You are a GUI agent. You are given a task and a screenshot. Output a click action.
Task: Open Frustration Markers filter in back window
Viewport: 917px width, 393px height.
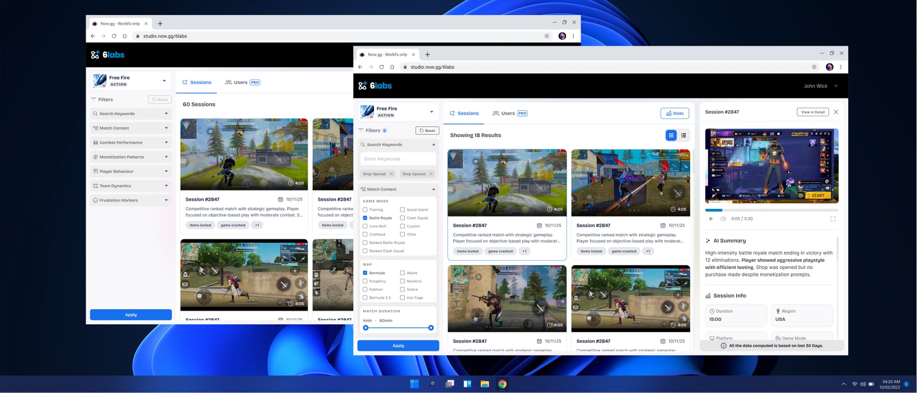pos(131,200)
